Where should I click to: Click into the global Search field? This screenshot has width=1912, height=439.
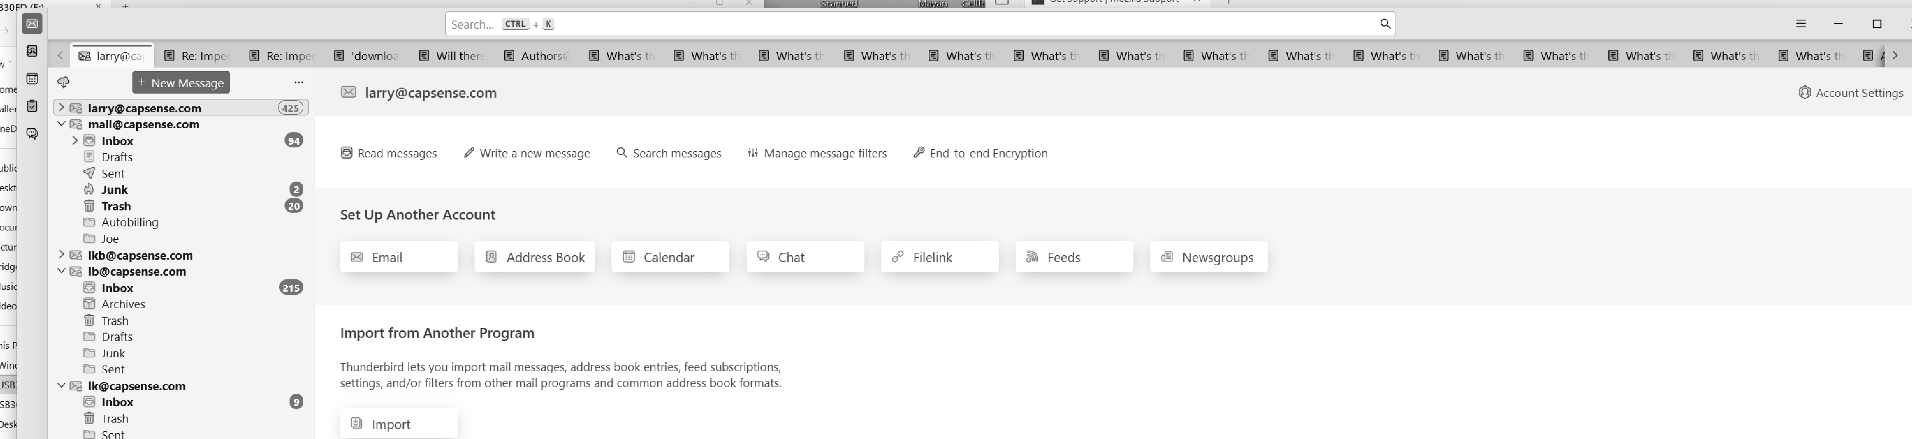click(x=890, y=24)
